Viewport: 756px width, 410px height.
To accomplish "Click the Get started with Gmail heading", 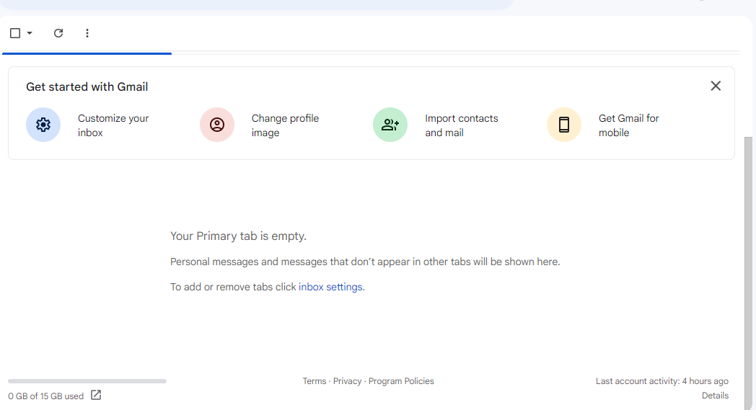I will [87, 86].
